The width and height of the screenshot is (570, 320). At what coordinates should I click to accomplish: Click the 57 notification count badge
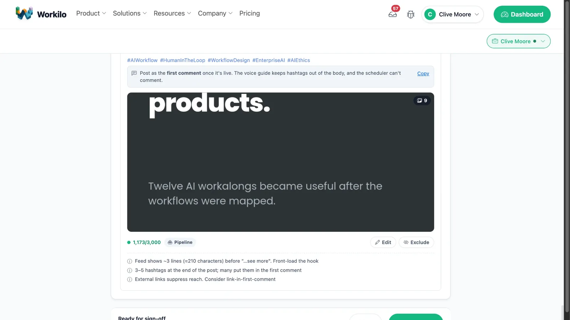[x=395, y=9]
